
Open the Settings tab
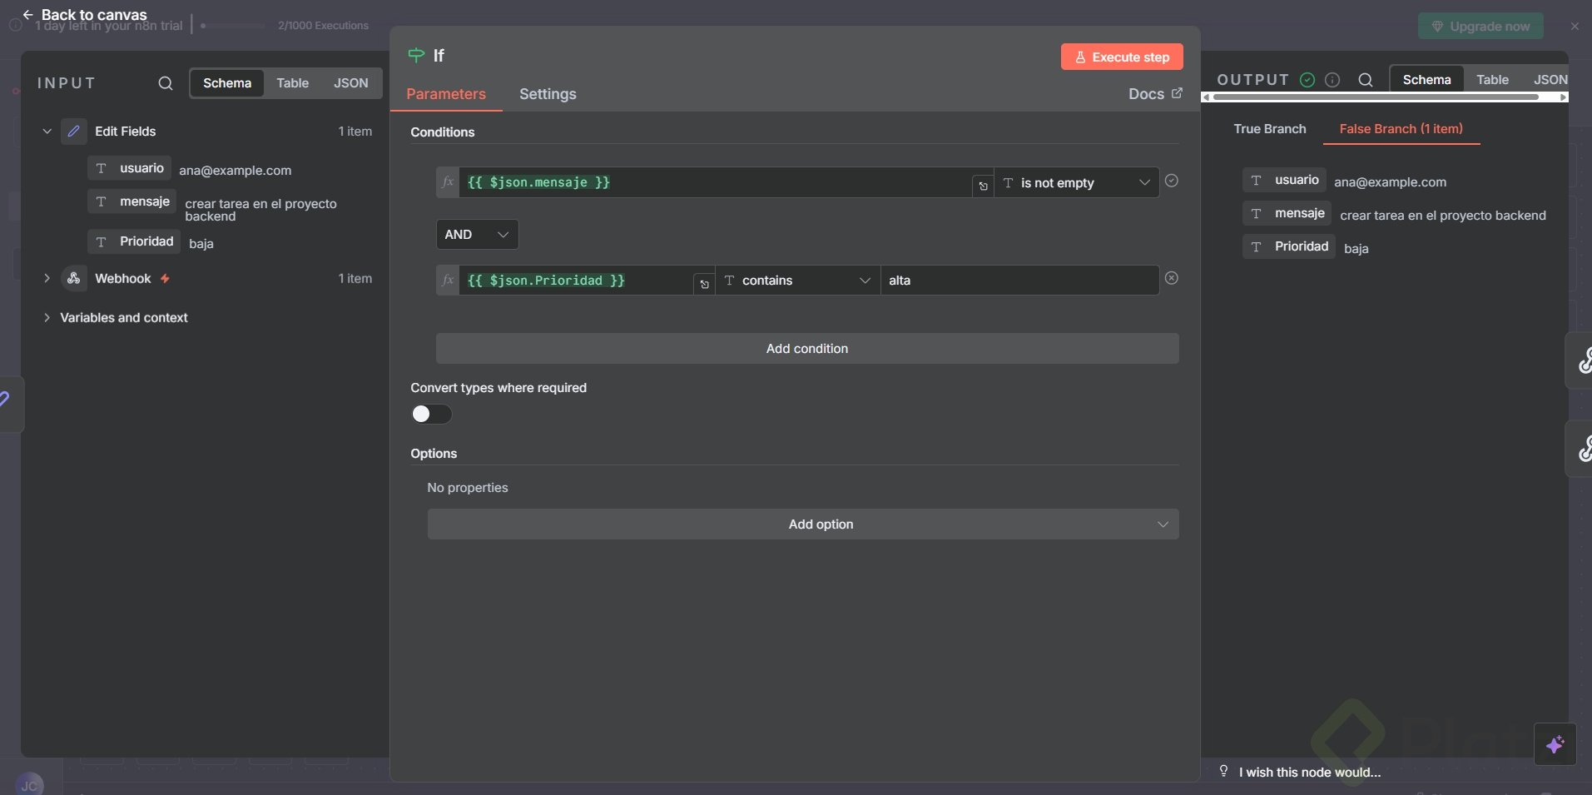click(548, 94)
